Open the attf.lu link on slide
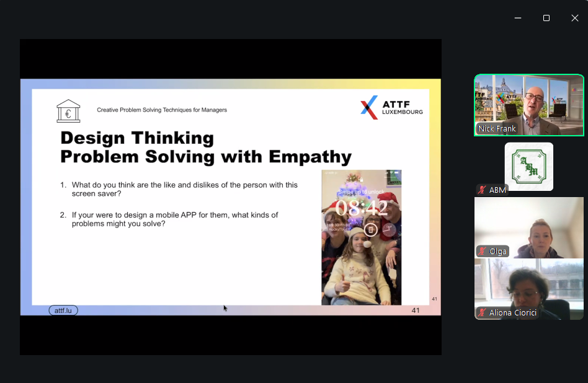 pyautogui.click(x=63, y=310)
